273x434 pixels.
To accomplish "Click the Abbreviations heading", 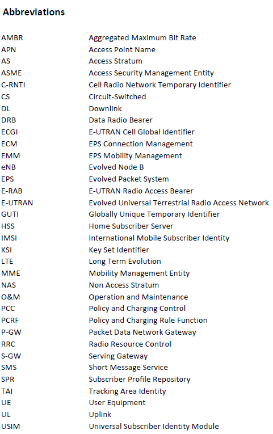I will coord(34,12).
